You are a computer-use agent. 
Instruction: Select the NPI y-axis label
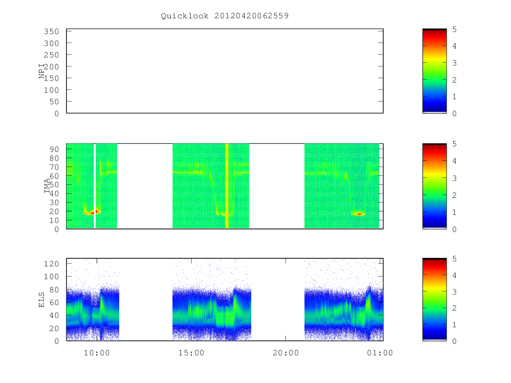click(x=42, y=71)
